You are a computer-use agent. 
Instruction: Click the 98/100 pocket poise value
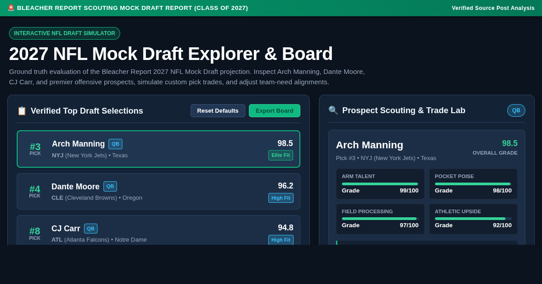point(502,190)
